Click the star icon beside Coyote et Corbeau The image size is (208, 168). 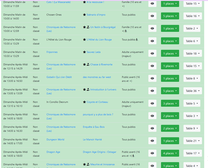[x=84, y=102]
